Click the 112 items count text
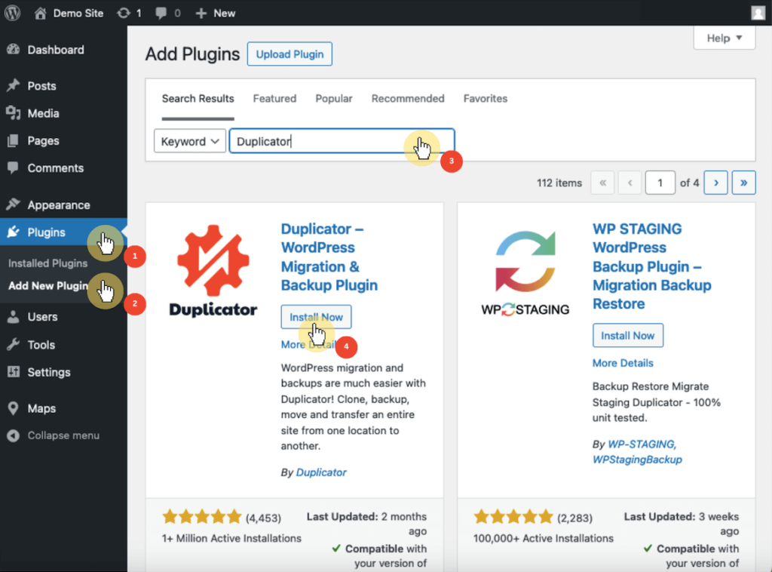772x572 pixels. click(x=559, y=183)
